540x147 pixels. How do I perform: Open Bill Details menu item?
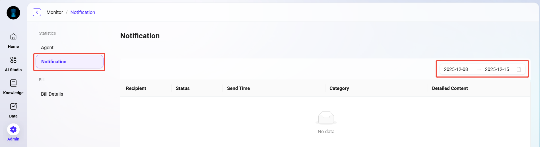click(52, 94)
